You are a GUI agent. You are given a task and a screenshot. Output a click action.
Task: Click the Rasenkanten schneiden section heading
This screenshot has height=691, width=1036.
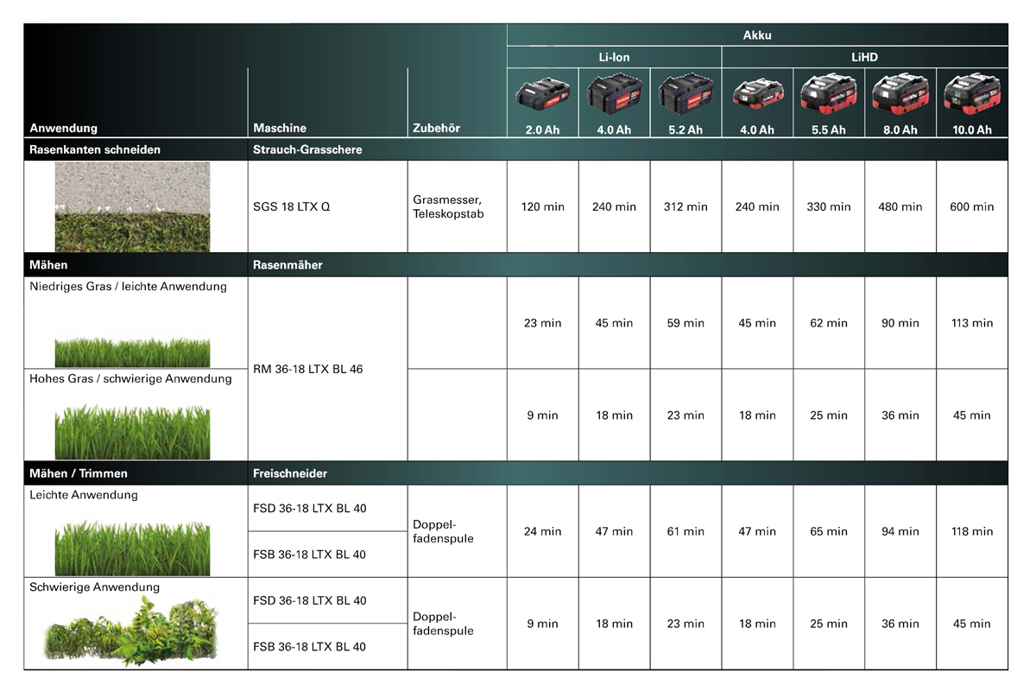click(95, 149)
